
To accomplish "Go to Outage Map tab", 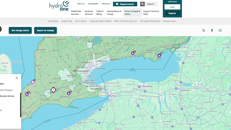I will click(x=53, y=21).
